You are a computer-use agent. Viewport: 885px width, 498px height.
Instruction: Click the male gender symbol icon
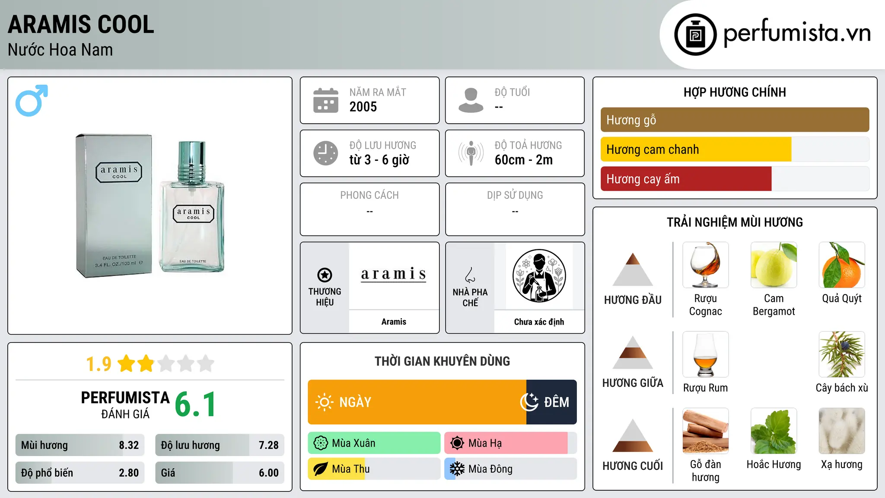point(32,100)
